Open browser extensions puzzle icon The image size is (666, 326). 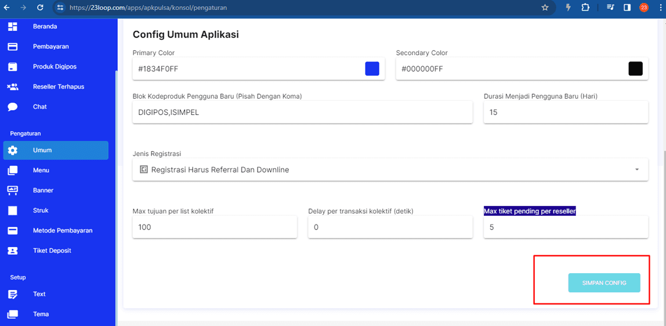[x=585, y=8]
